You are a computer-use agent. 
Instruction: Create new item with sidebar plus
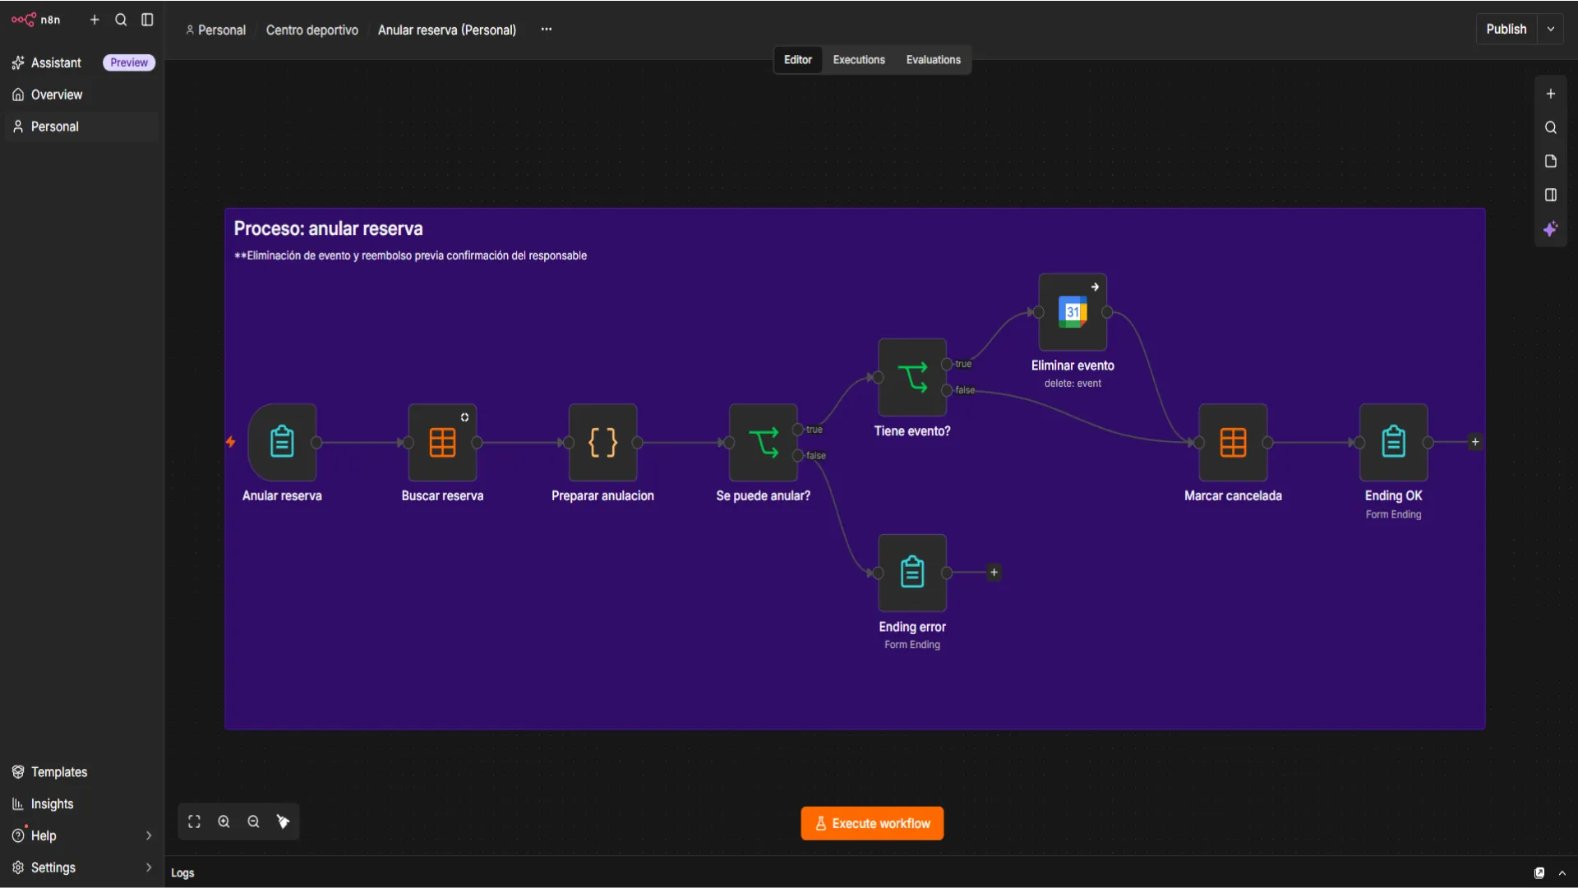(95, 20)
